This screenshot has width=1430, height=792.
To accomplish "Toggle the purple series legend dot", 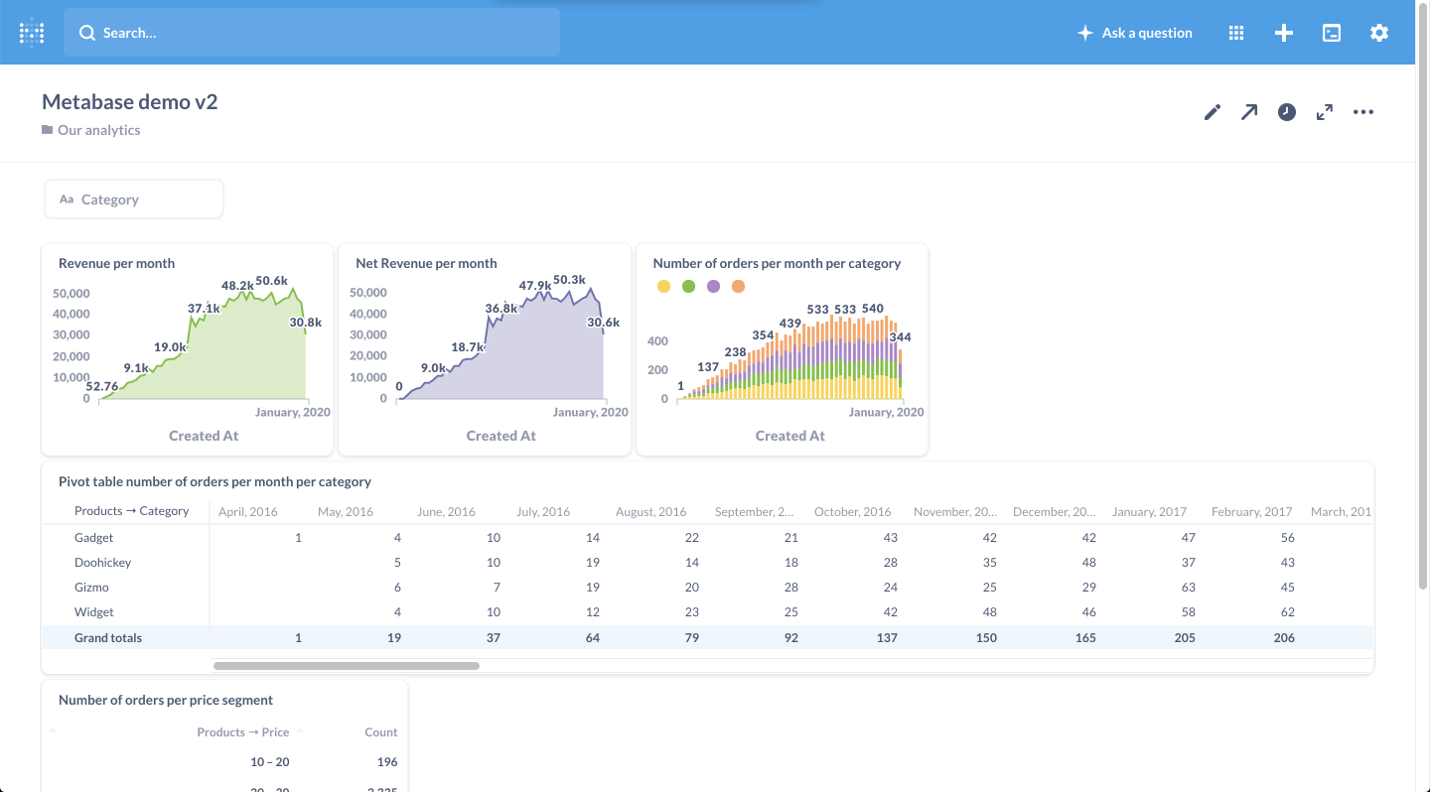I will (x=713, y=287).
